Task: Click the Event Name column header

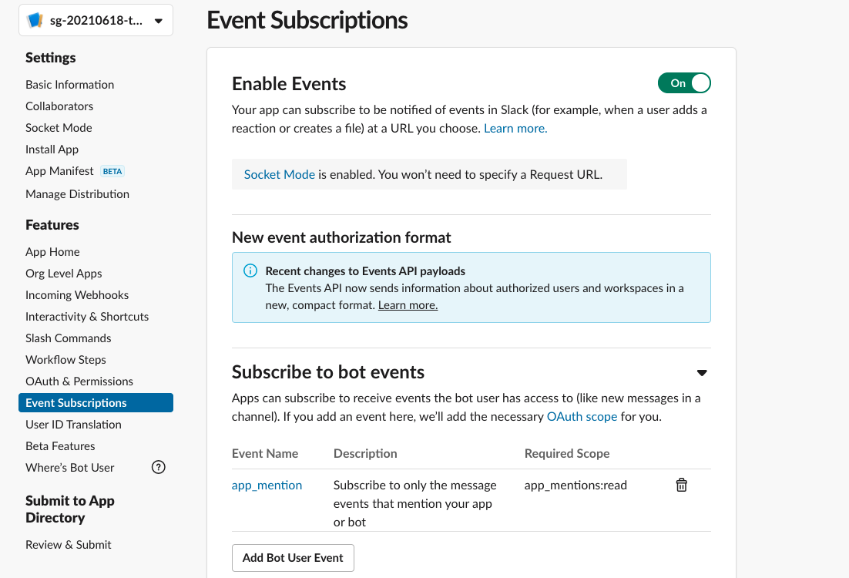Action: 265,453
